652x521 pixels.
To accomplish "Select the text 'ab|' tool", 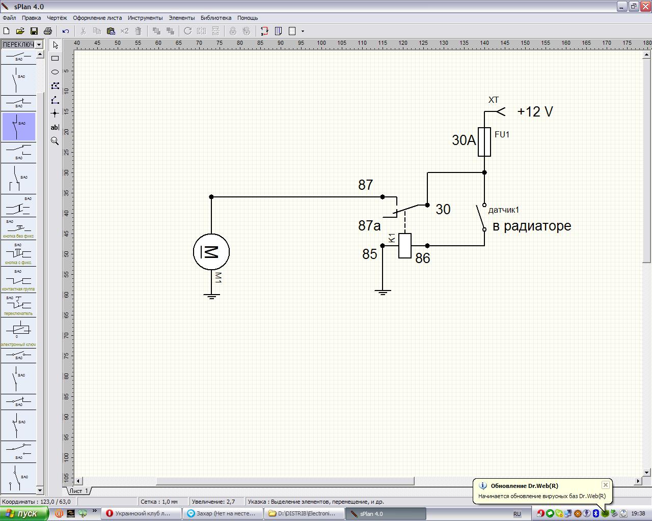I will (x=55, y=127).
